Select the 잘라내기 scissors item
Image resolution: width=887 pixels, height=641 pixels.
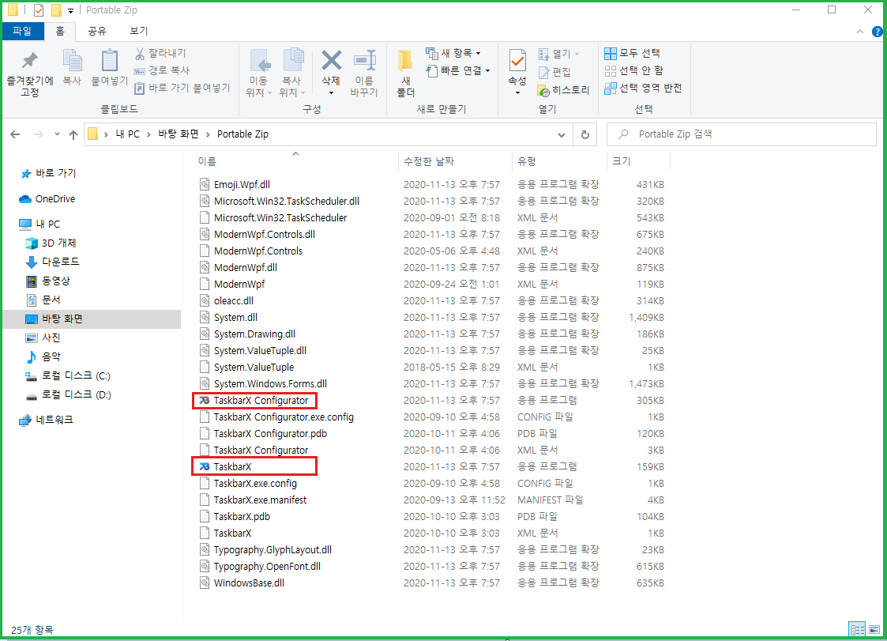pyautogui.click(x=160, y=53)
